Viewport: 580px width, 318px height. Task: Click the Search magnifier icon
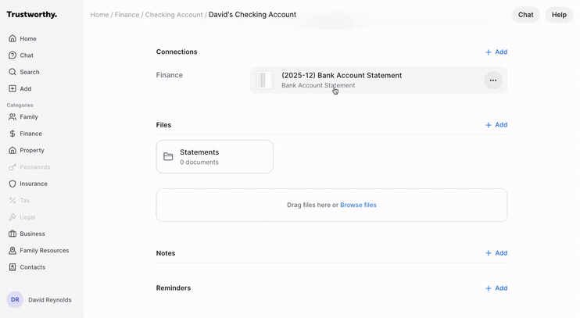[13, 72]
